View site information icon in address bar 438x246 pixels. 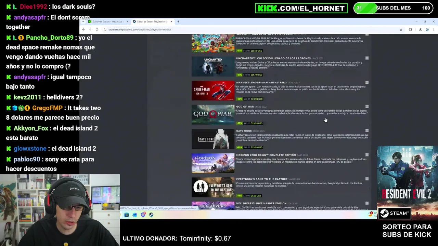coord(105,29)
